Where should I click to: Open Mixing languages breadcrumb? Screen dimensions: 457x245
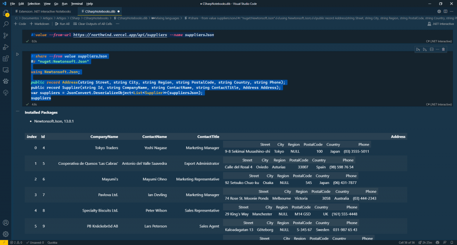(165, 18)
